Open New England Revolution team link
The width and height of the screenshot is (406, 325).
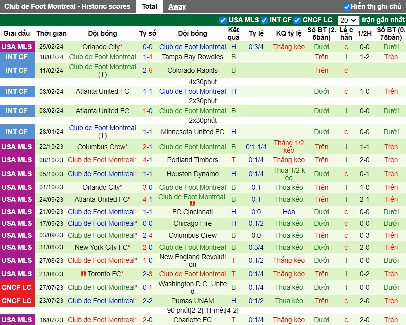pyautogui.click(x=192, y=260)
